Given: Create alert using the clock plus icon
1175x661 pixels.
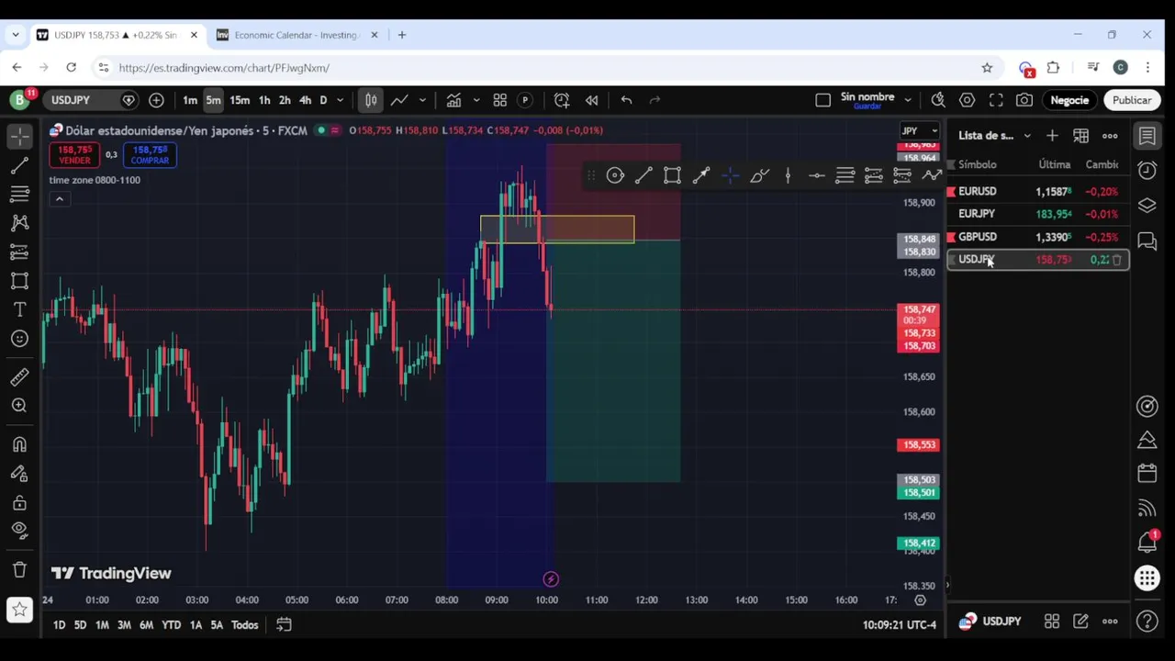Looking at the screenshot, I should [x=562, y=100].
